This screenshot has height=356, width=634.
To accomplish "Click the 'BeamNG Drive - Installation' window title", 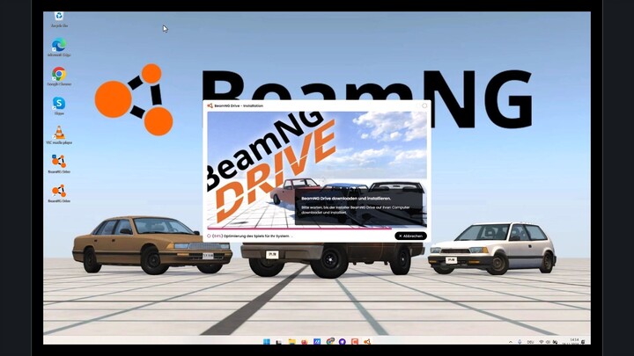I will click(239, 105).
